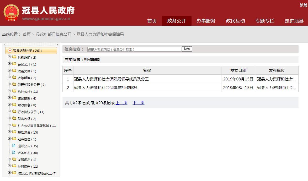Click breadcrumb link 县政府部门信息公开
308x181 pixels.
click(54, 34)
